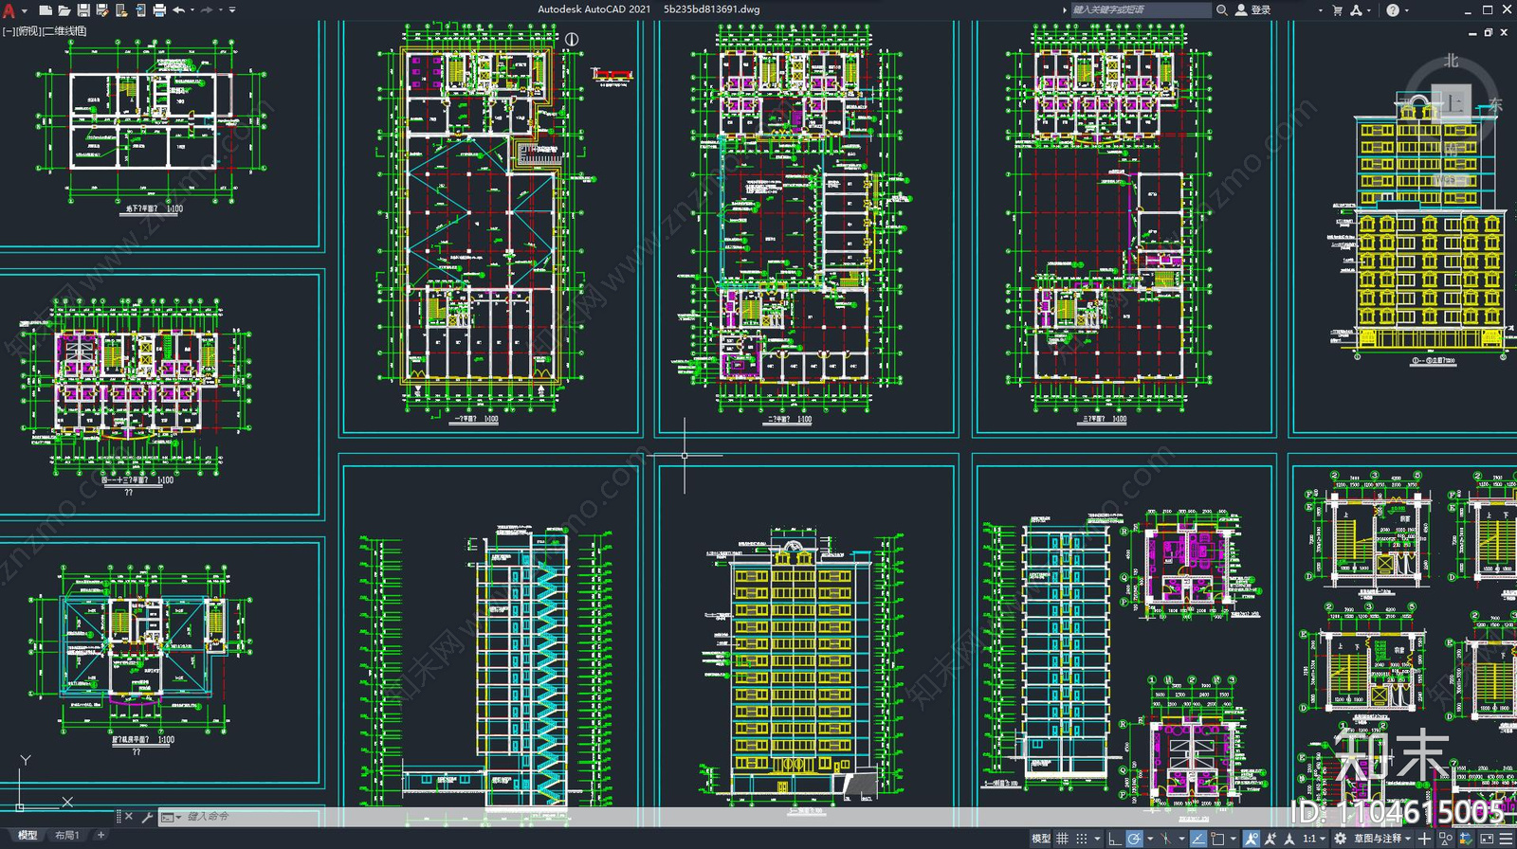Expand the undo history arrow
The height and width of the screenshot is (849, 1517).
click(192, 9)
